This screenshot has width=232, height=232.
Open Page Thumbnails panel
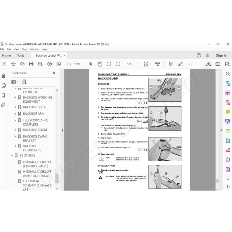click(x=3, y=86)
